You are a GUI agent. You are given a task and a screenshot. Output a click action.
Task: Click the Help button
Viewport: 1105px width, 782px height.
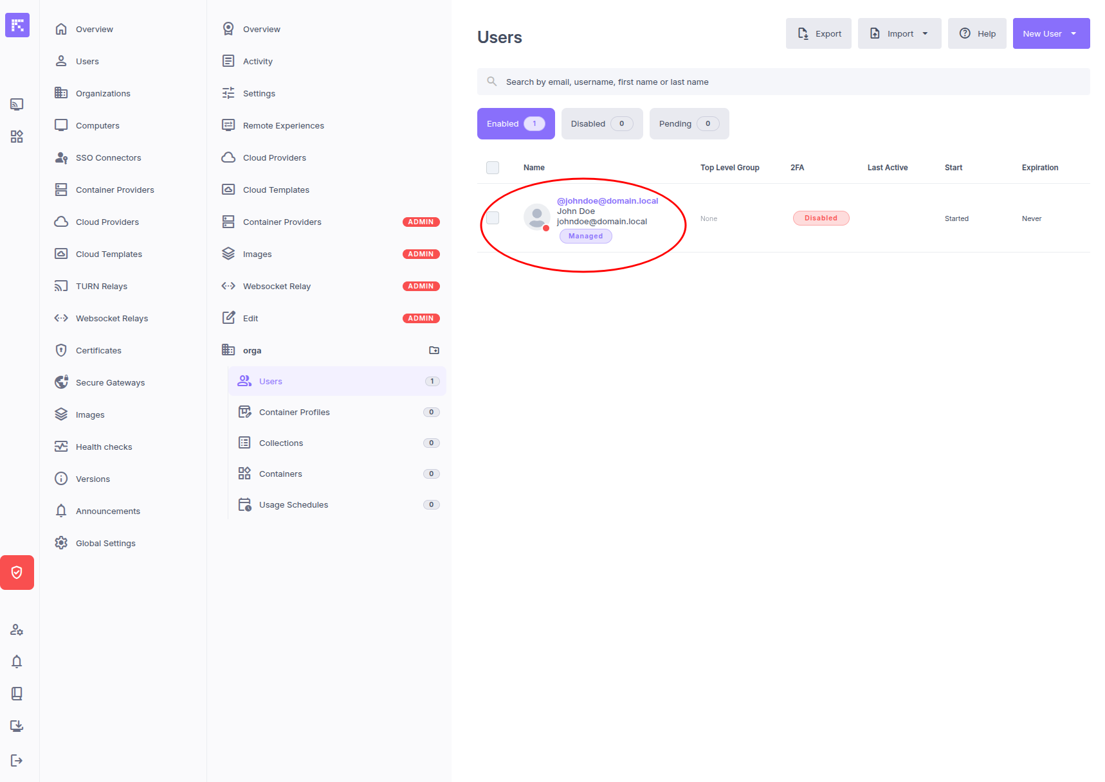pyautogui.click(x=977, y=33)
